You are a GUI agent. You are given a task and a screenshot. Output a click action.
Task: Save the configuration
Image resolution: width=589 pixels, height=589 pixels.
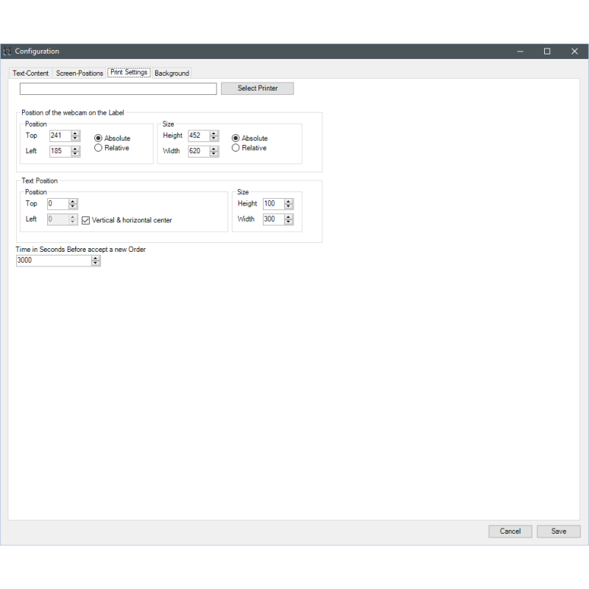[x=559, y=532]
